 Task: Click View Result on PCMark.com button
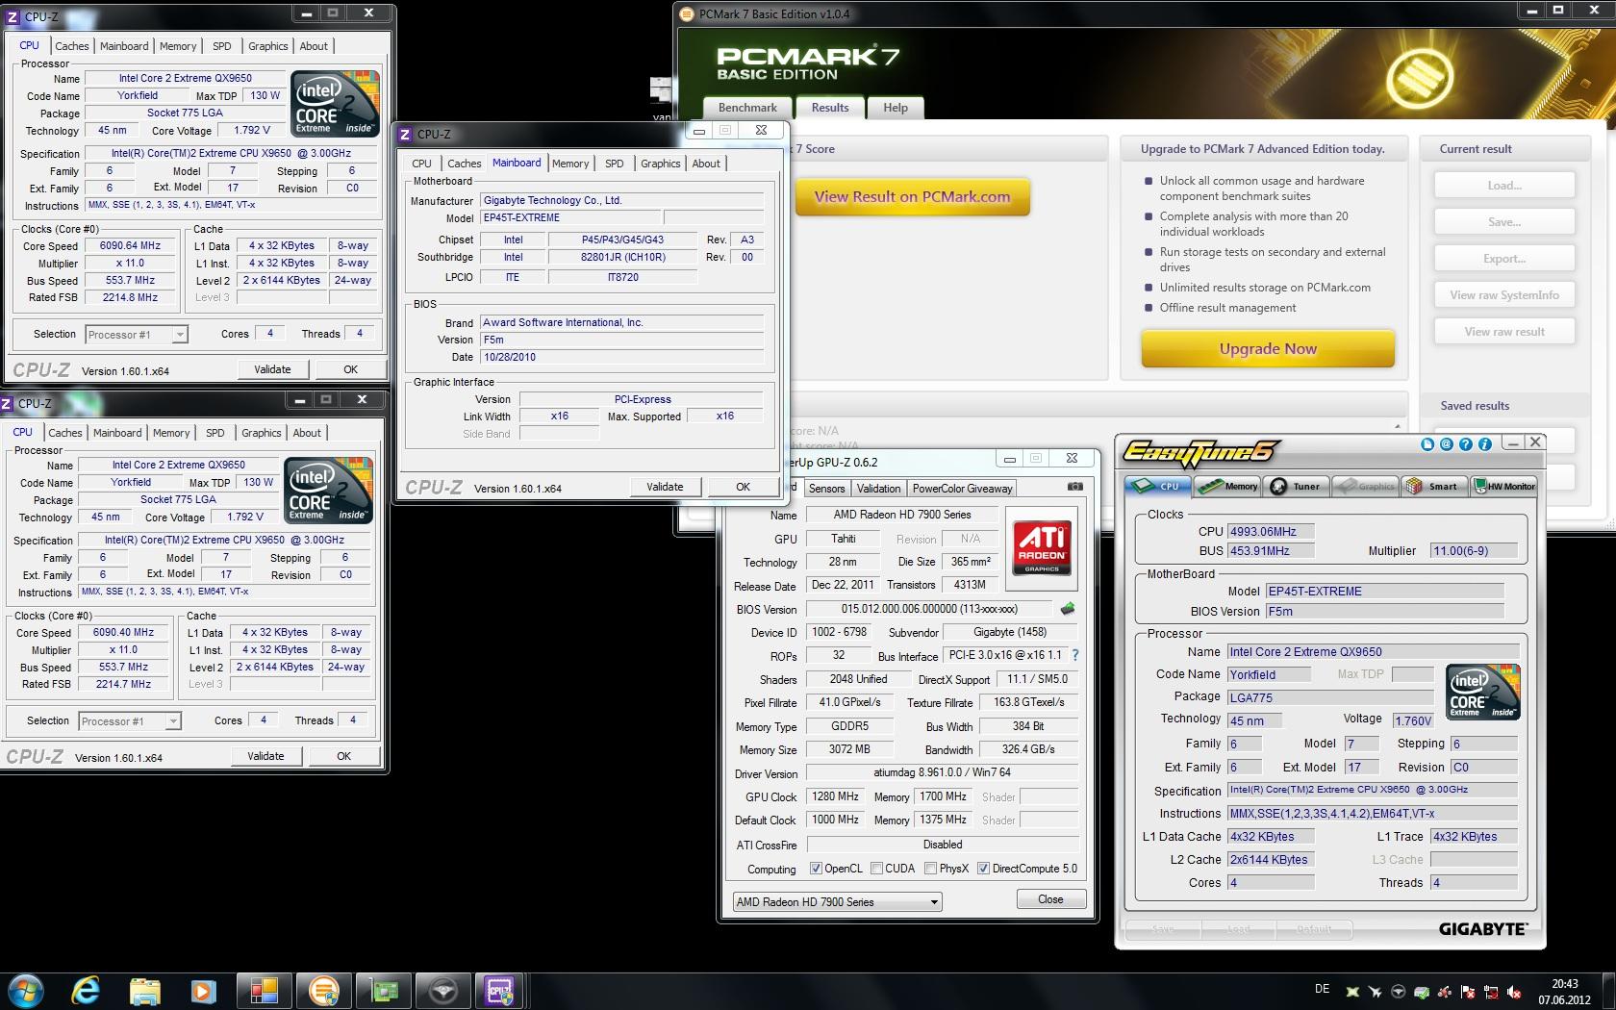[912, 196]
